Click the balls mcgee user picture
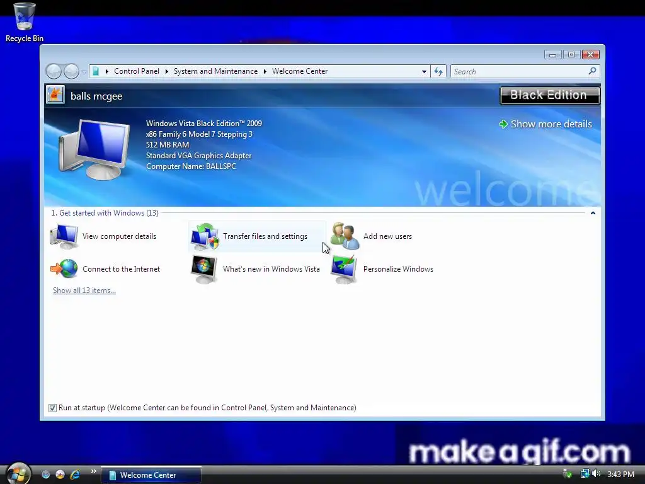Viewport: 645px width, 484px height. [x=55, y=95]
